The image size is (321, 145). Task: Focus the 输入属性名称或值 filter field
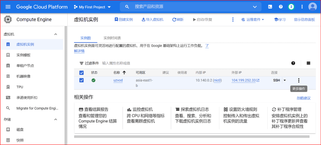pos(116,63)
